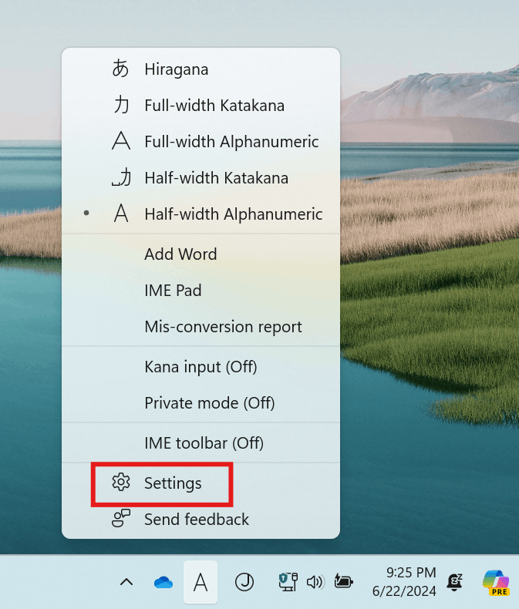Click the Japanese IME J tray icon
The height and width of the screenshot is (609, 519).
244,582
